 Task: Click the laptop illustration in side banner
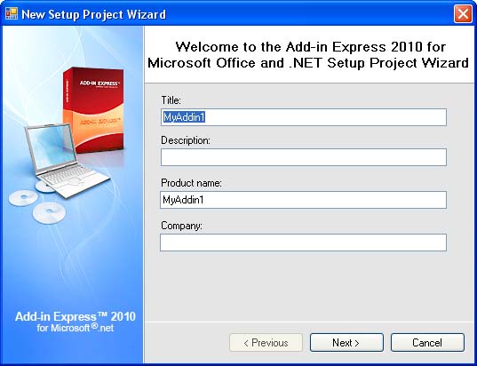coord(66,161)
